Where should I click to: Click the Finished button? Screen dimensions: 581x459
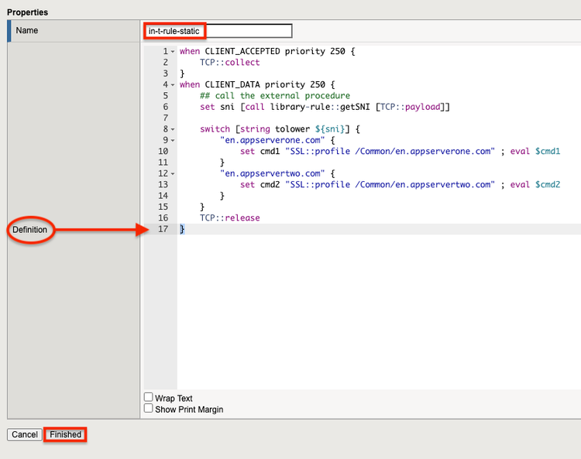[x=65, y=434]
